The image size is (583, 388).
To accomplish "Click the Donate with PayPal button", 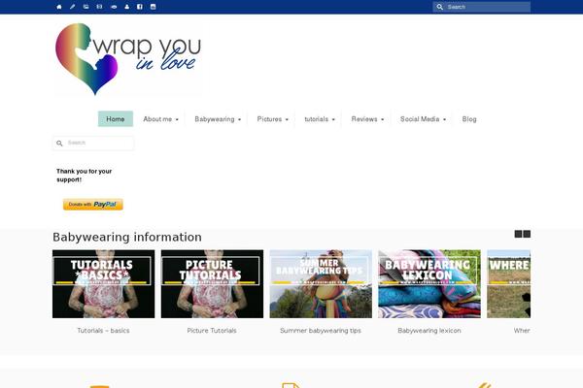I will (93, 205).
